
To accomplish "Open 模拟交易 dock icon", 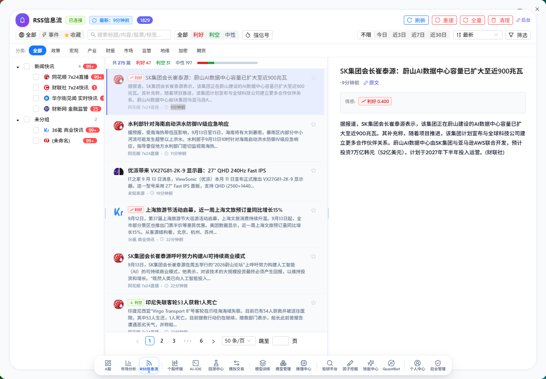I will click(x=237, y=365).
